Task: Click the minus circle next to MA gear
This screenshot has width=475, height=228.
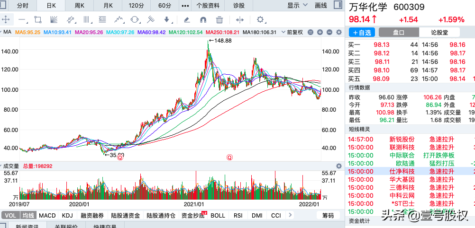Action: click(x=329, y=32)
